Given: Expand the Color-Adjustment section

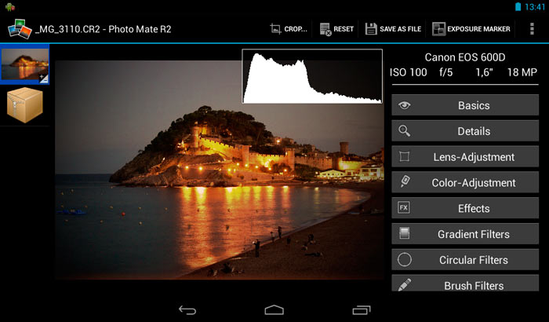Looking at the screenshot, I should pyautogui.click(x=465, y=182).
